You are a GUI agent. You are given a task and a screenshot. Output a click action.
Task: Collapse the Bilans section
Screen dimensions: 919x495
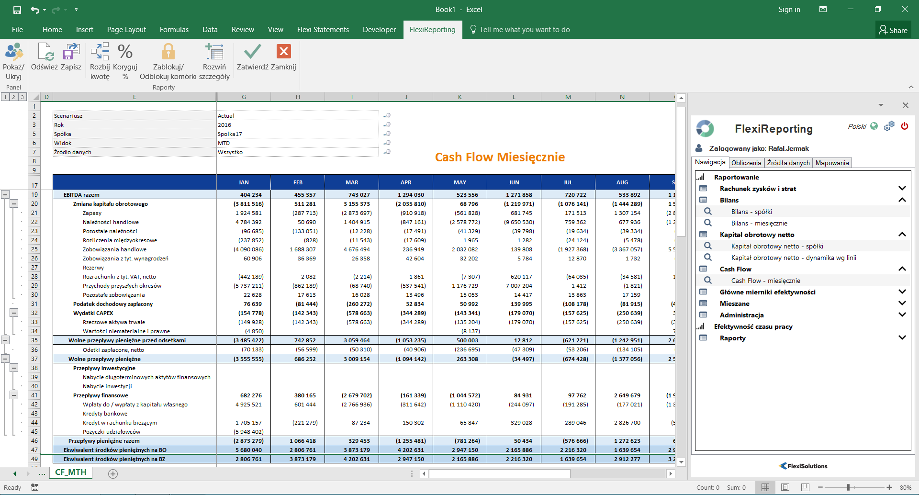(x=902, y=200)
